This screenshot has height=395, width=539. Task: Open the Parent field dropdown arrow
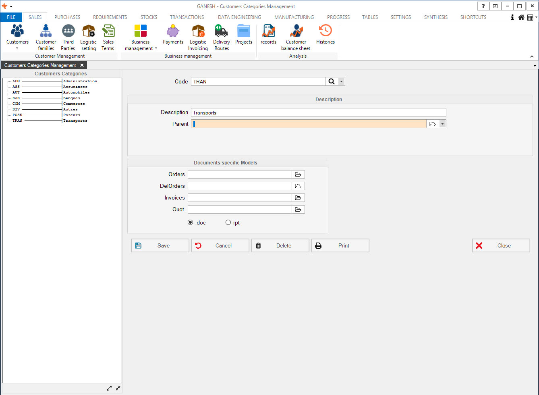pyautogui.click(x=442, y=124)
